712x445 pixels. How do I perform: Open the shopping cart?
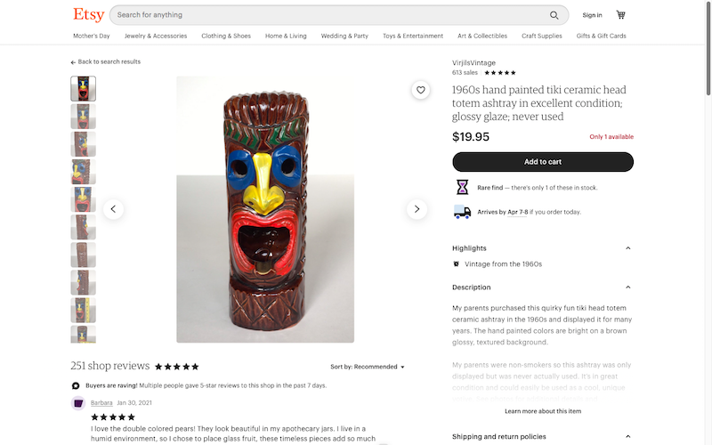(x=620, y=15)
